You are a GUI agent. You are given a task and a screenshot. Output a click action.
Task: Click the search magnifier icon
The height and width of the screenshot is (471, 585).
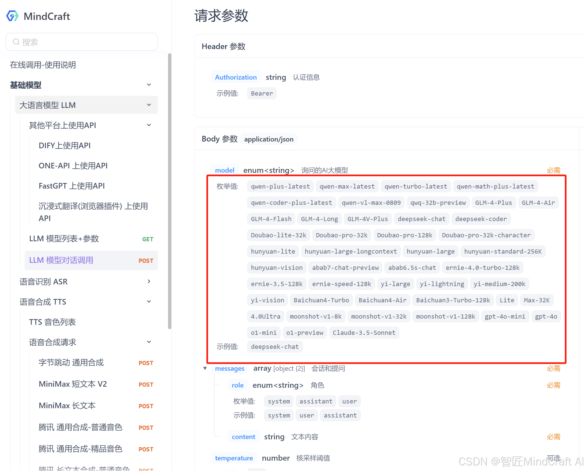pos(16,42)
